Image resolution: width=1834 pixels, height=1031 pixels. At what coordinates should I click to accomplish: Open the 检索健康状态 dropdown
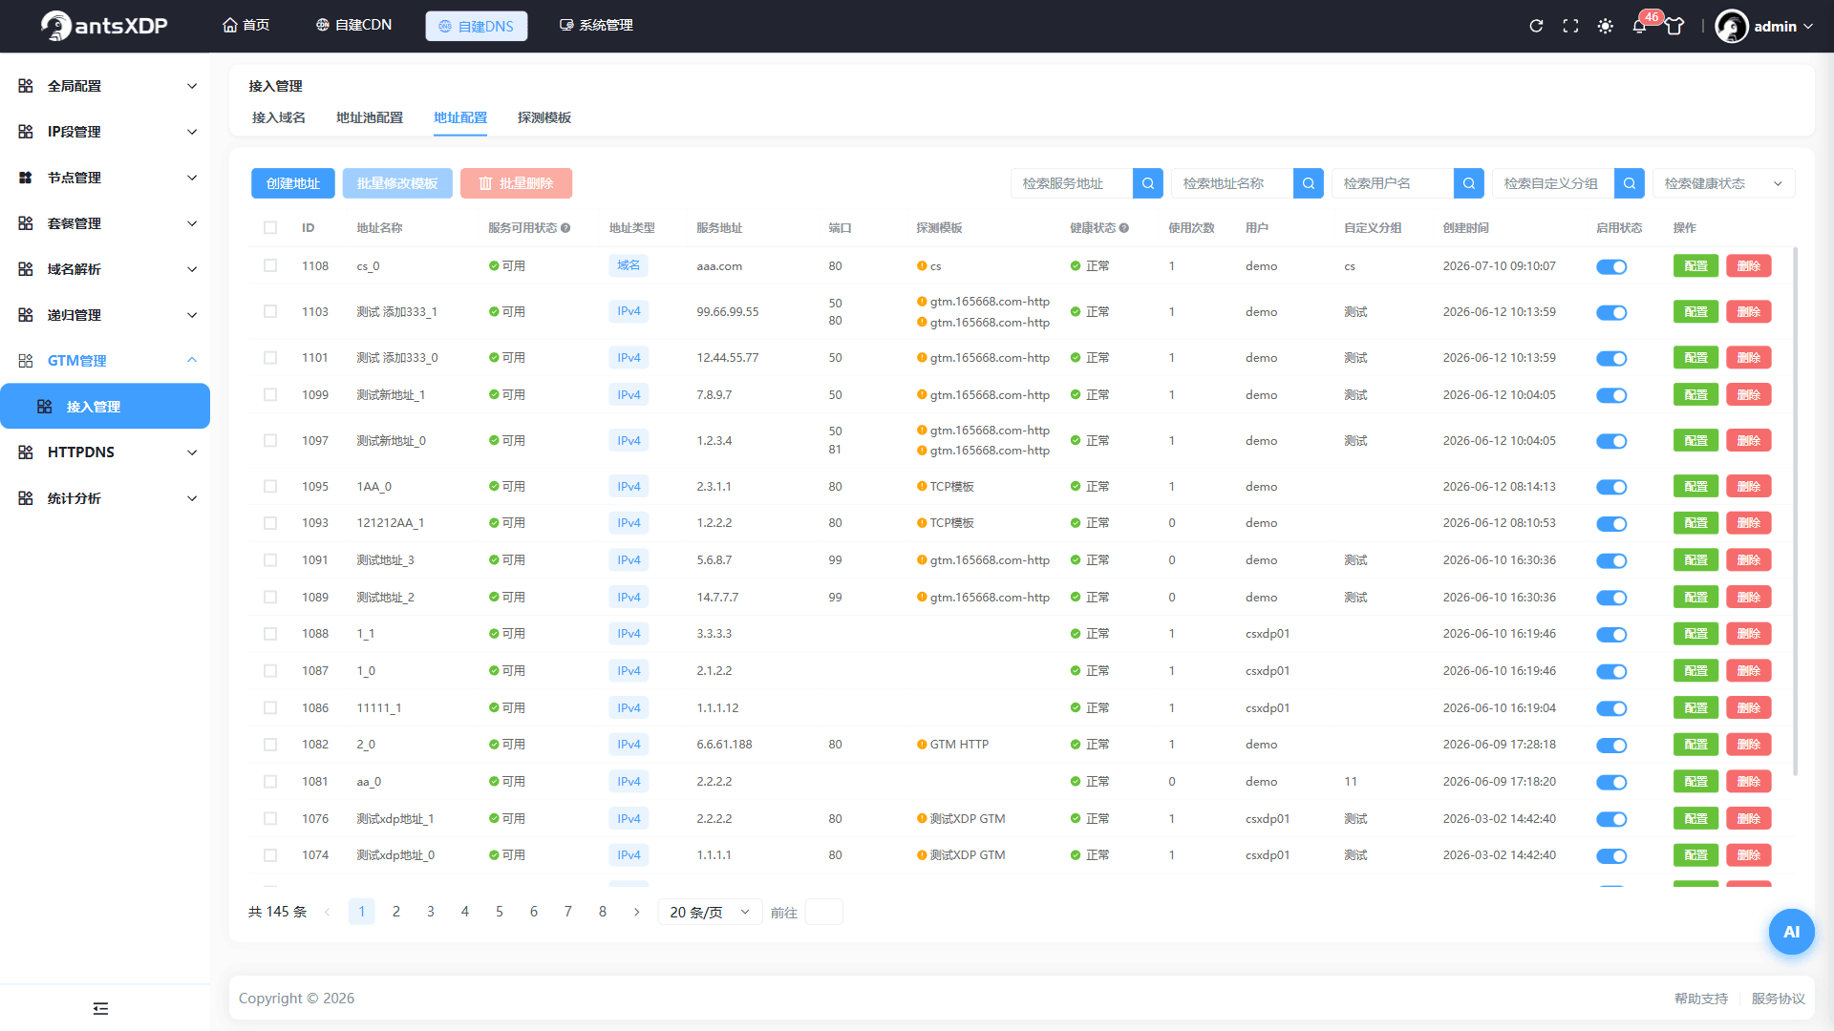coord(1723,183)
